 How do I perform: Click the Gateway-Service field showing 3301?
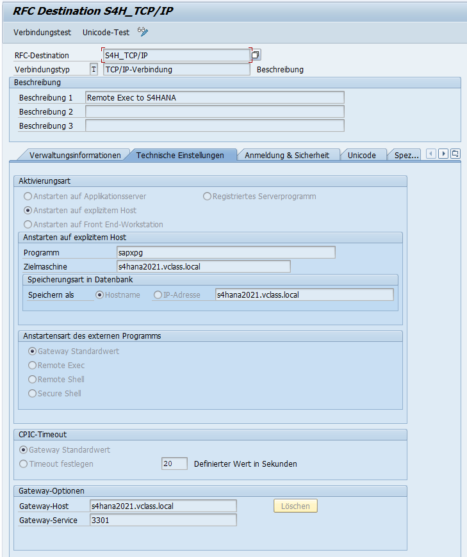coord(163,520)
